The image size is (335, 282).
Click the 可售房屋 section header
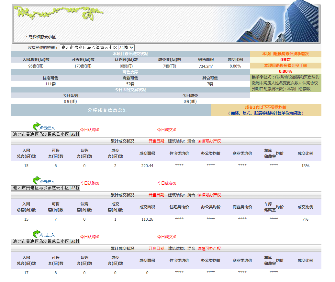click(130, 72)
